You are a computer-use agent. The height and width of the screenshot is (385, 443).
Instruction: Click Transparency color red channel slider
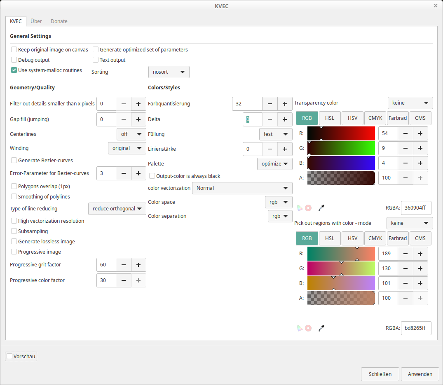coord(341,133)
